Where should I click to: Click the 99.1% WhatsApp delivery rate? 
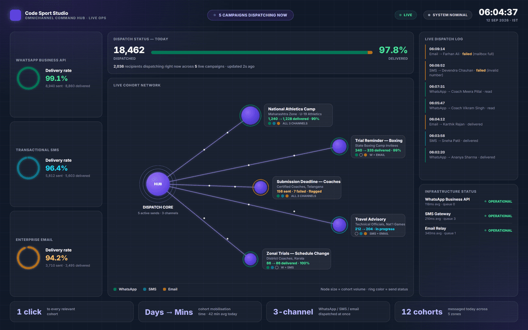pyautogui.click(x=57, y=78)
